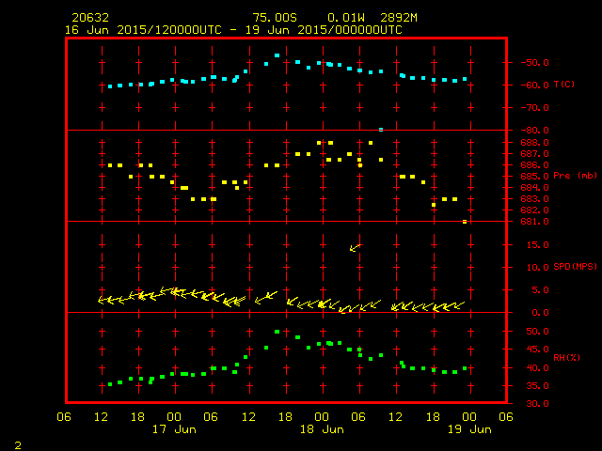
Task: Click the outlier cyan point at -80.0 line
Action: 381,130
